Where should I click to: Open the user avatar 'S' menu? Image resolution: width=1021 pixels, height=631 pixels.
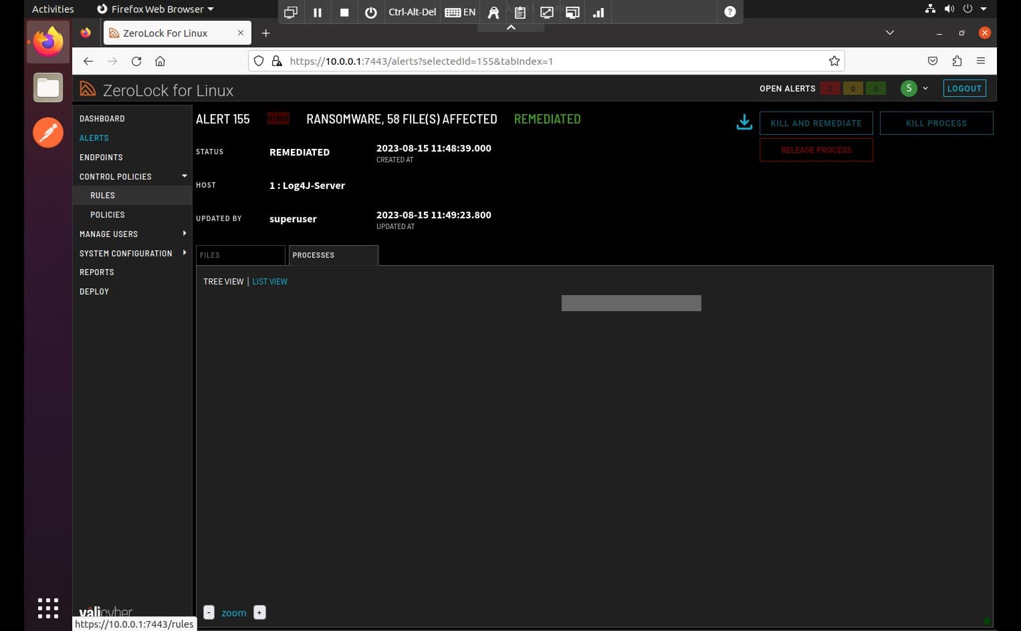click(909, 88)
